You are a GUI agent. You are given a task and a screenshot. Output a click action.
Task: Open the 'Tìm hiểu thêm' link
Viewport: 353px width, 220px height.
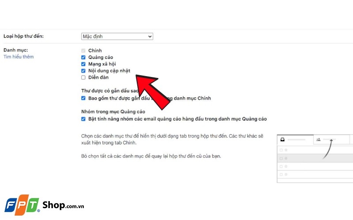point(19,57)
